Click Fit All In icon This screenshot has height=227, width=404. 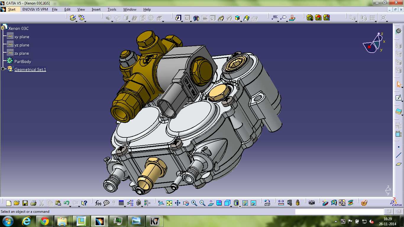[169, 203]
